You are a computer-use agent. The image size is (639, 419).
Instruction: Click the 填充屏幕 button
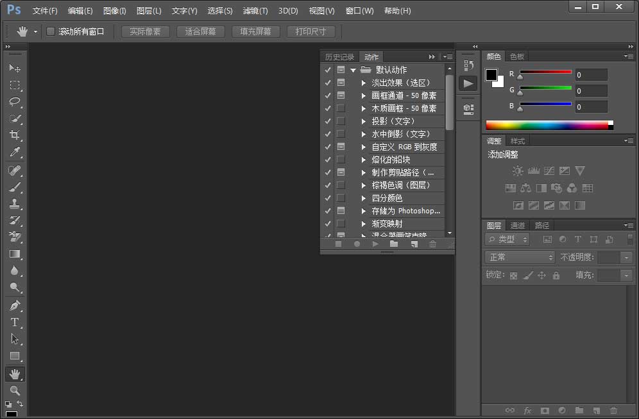pos(255,31)
